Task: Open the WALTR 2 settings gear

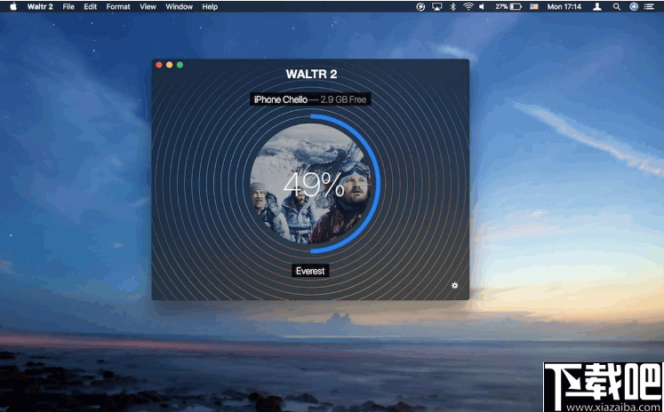Action: tap(454, 286)
